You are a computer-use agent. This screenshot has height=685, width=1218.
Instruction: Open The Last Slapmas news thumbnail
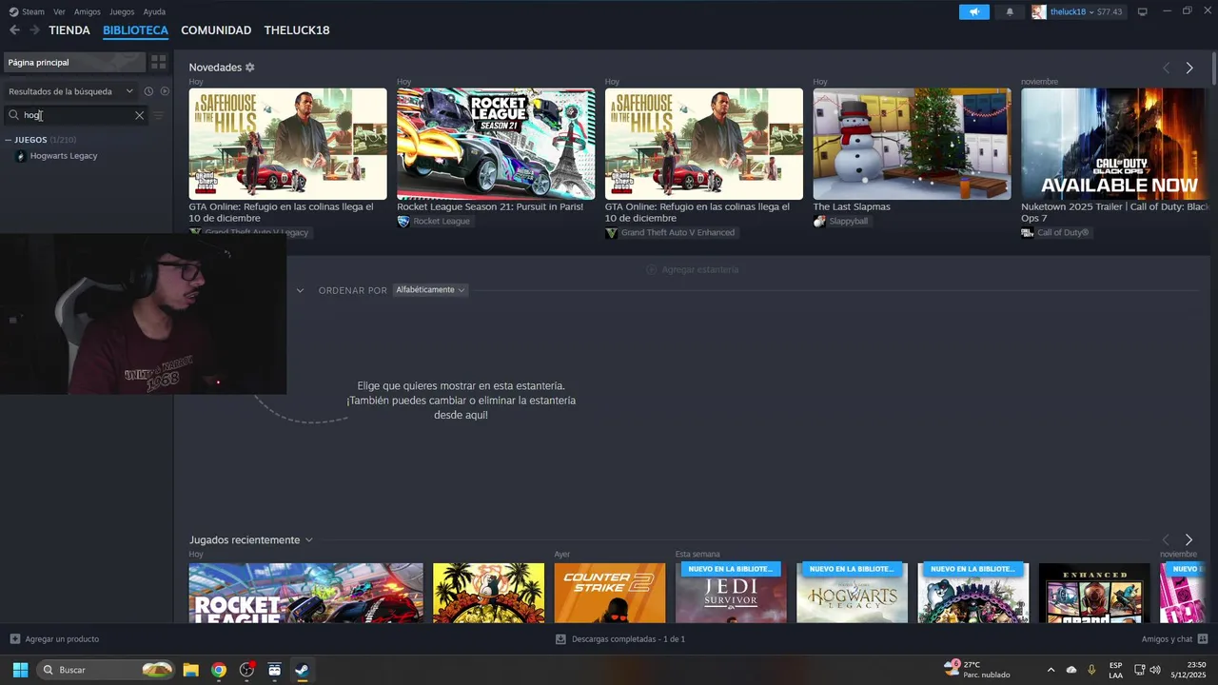pyautogui.click(x=912, y=144)
